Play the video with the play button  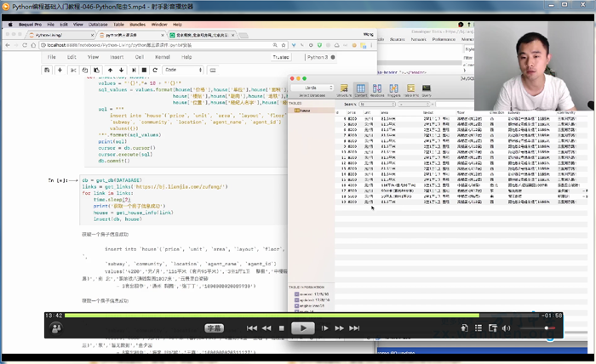pyautogui.click(x=303, y=328)
